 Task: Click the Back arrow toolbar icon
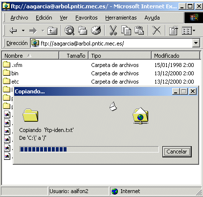pos(13,30)
